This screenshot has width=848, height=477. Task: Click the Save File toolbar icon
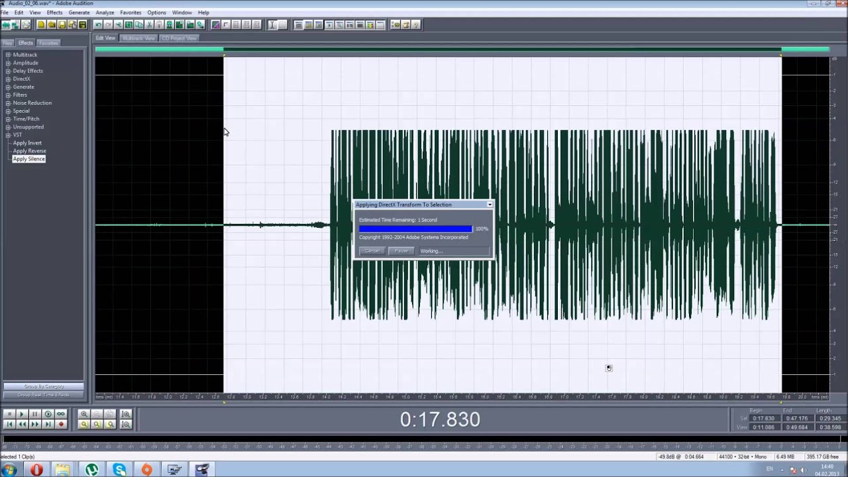pos(62,25)
